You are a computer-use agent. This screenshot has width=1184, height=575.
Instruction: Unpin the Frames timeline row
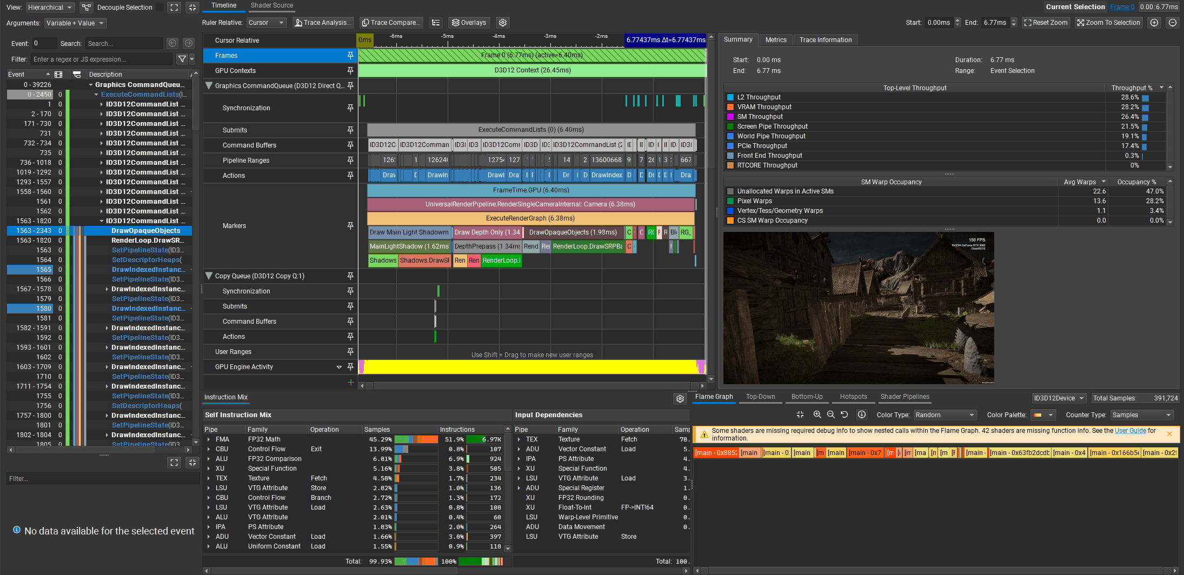pyautogui.click(x=350, y=56)
